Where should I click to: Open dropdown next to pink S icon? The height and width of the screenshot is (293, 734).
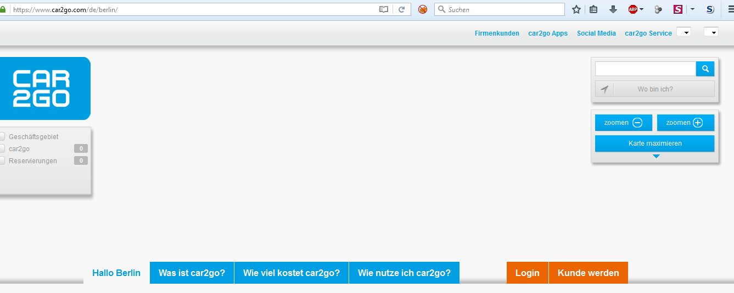pyautogui.click(x=692, y=9)
